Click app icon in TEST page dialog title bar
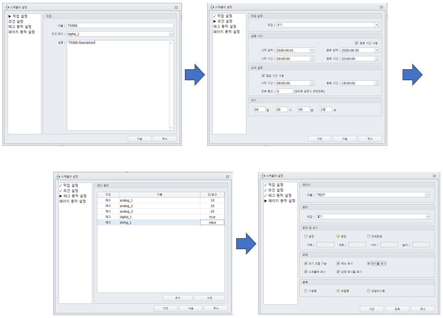Screen dimensions: 443x318 (x=263, y=176)
